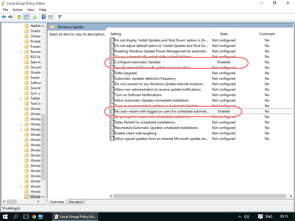Sort by the State column header
Image resolution: width=295 pixels, height=221 pixels.
pos(224,34)
